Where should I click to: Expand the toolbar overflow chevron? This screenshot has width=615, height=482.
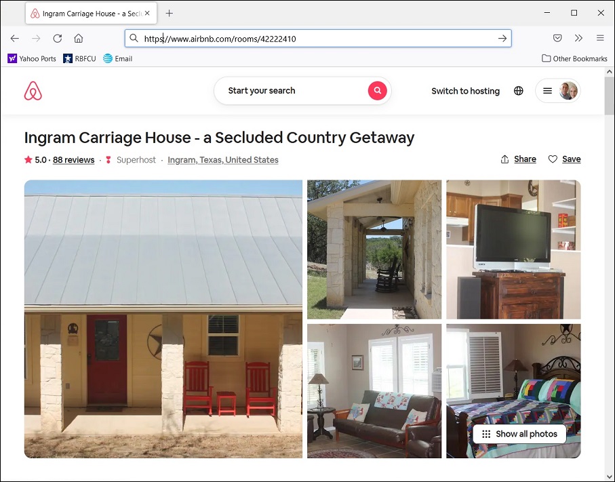[x=578, y=39]
